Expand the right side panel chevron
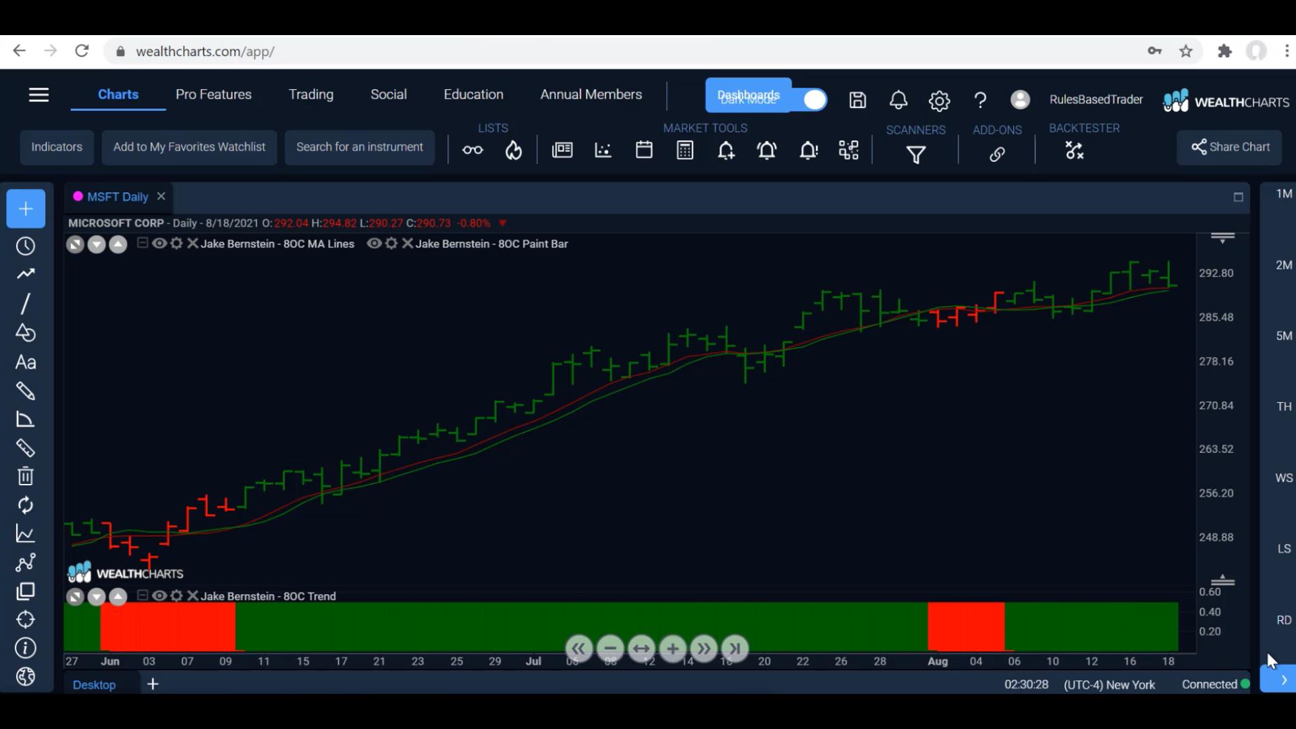The image size is (1296, 729). (x=1283, y=680)
